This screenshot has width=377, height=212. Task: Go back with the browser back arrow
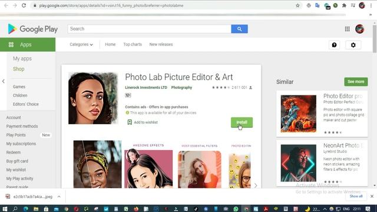coord(6,5)
